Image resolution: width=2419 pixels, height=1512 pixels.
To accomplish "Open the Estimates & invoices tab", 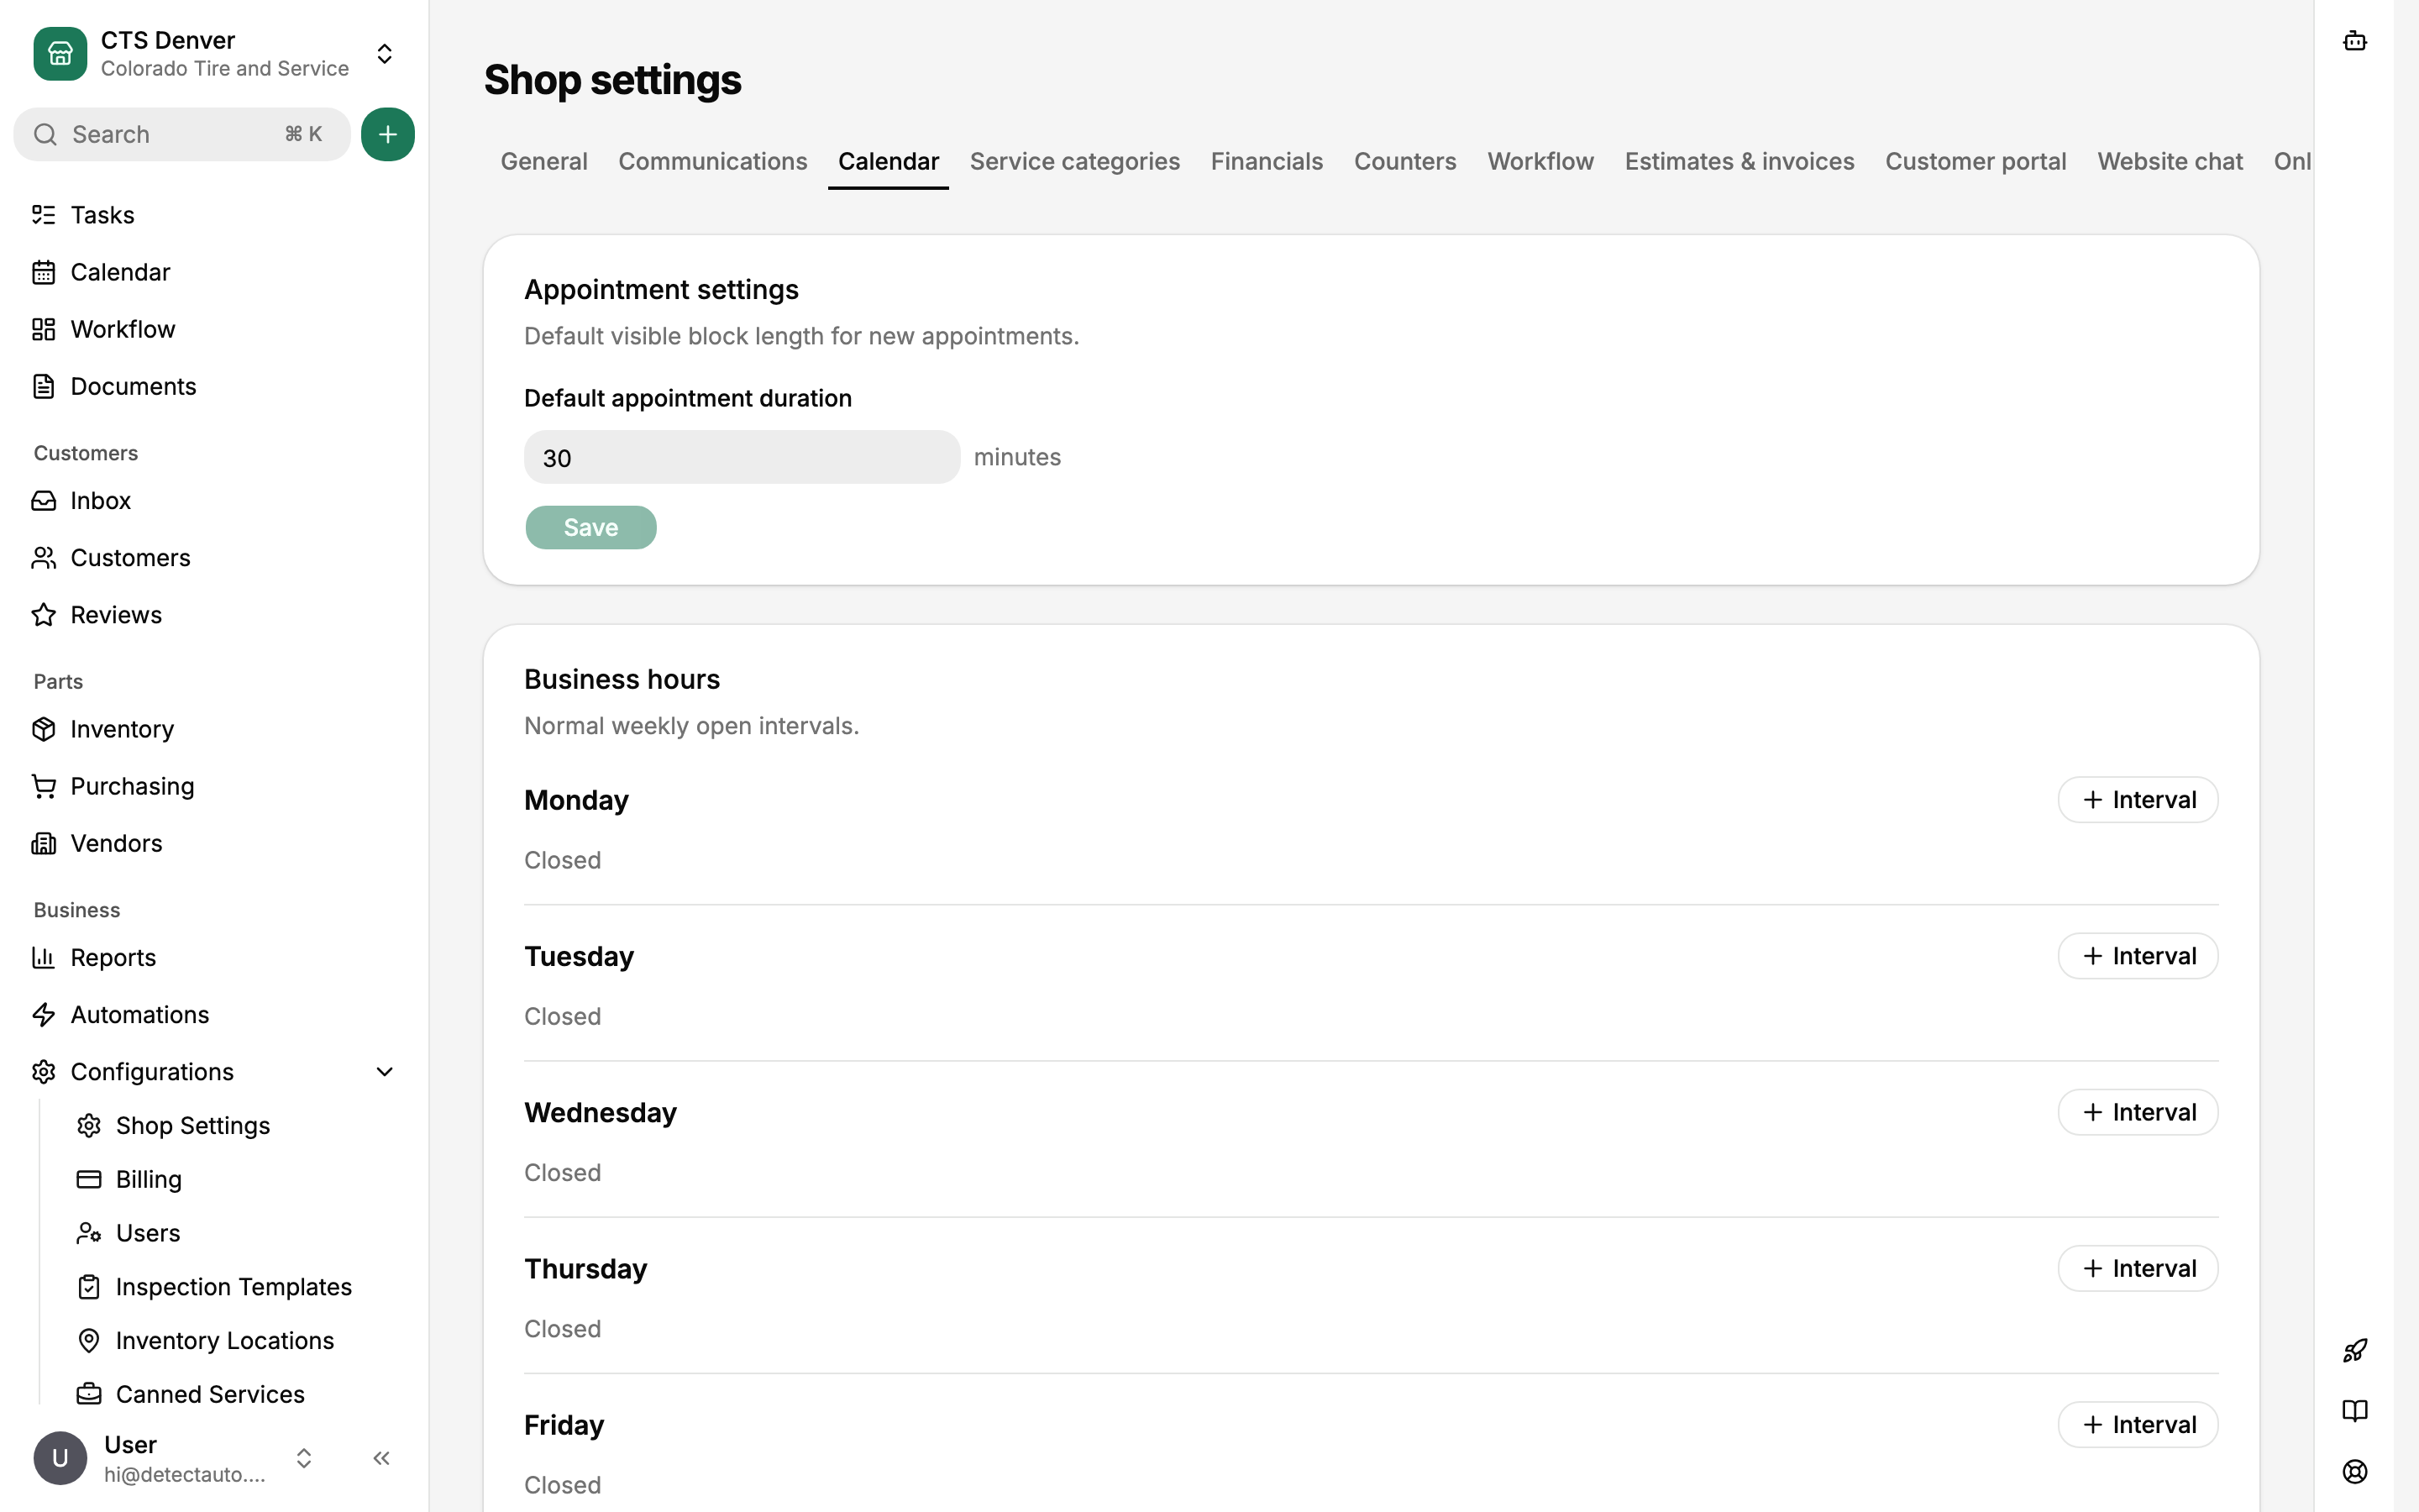I will 1739,161.
